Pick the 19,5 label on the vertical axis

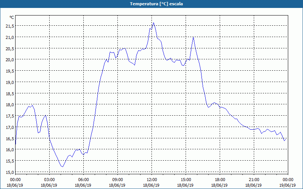tap(9, 71)
